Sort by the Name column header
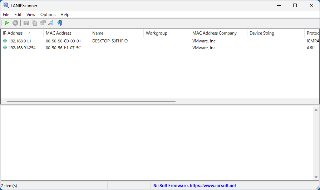 pyautogui.click(x=117, y=33)
